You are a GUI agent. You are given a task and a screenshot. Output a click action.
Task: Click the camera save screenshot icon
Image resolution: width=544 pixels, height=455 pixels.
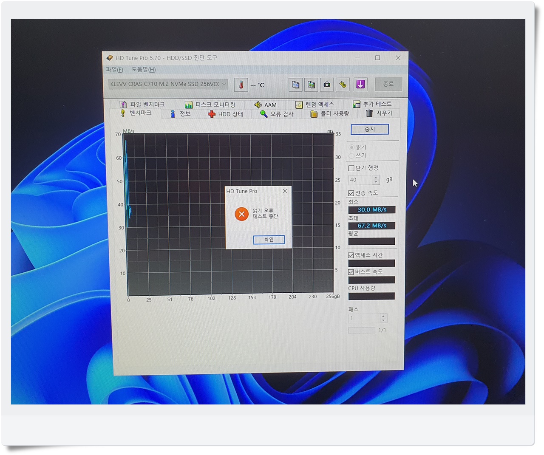pos(327,85)
